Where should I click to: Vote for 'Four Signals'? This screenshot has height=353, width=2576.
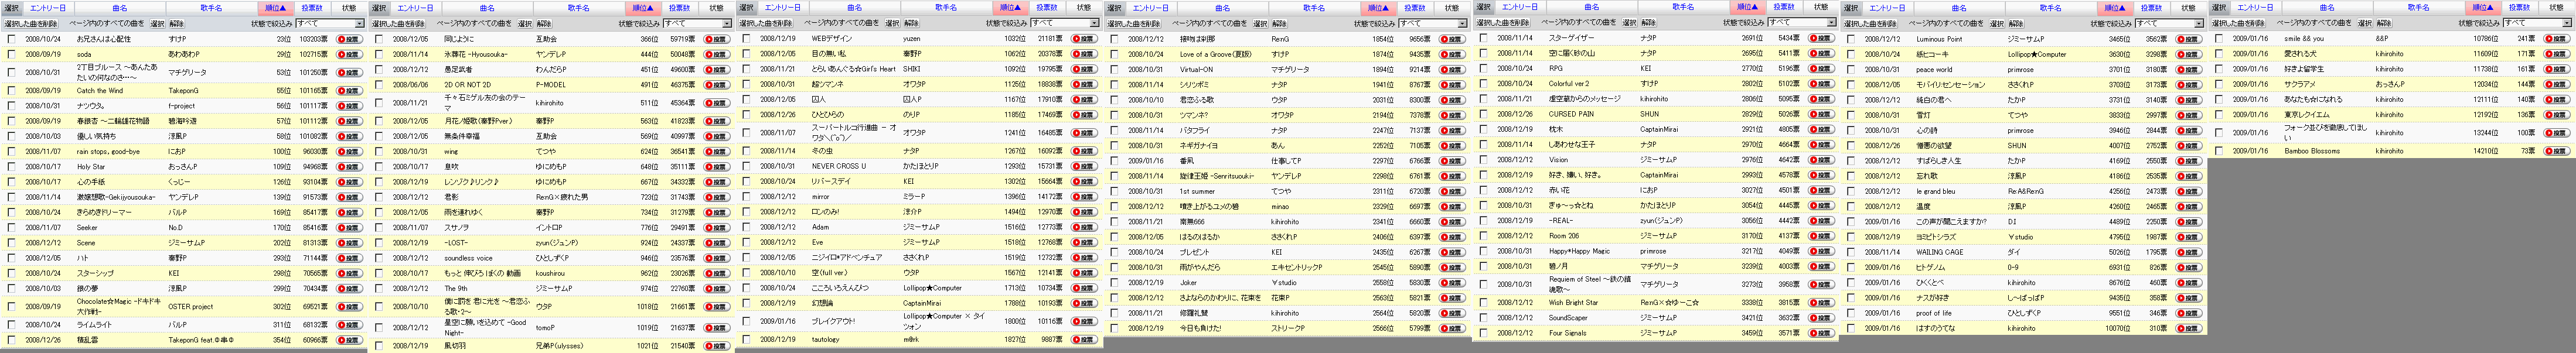(x=1822, y=333)
